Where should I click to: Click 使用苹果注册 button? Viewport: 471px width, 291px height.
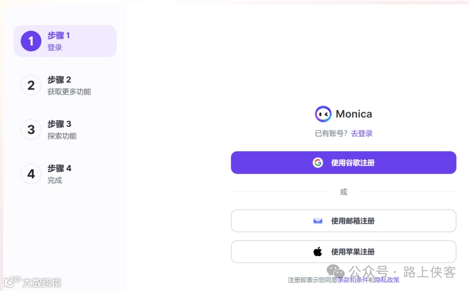pos(343,252)
